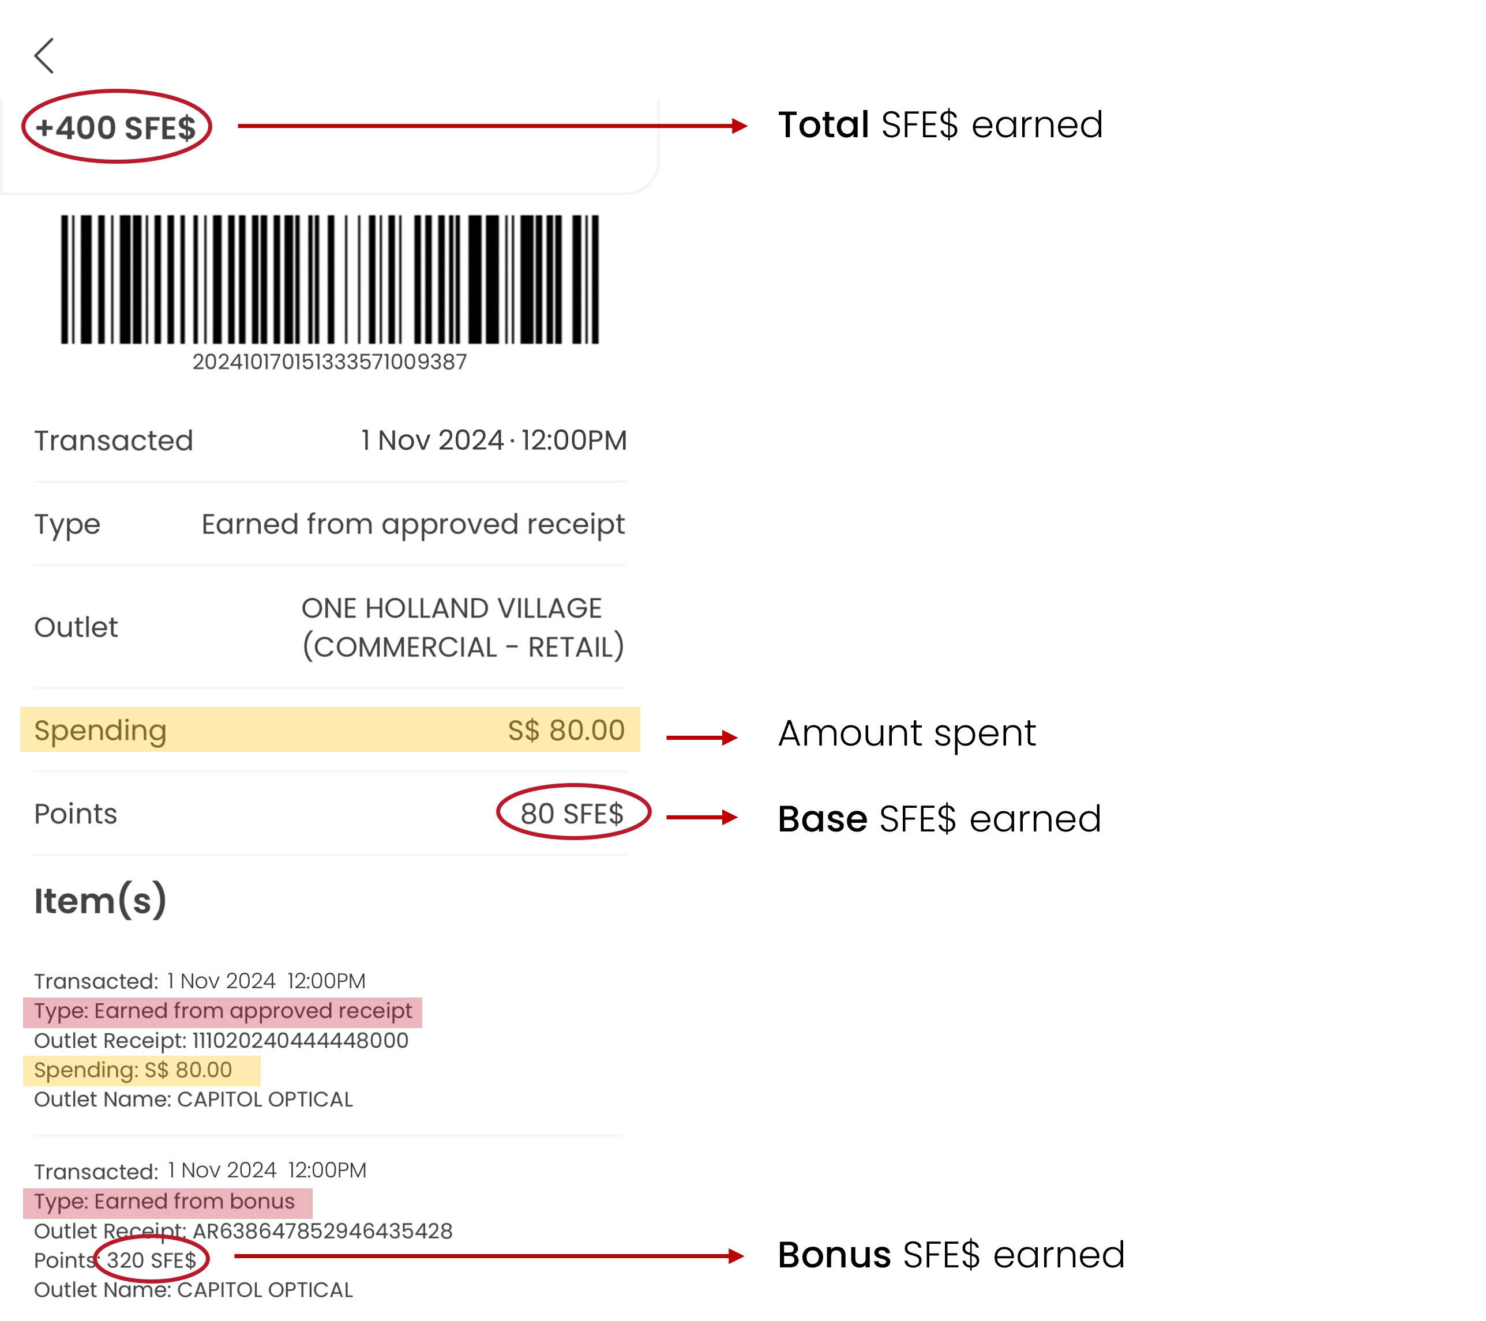Tap the circled 80 SFE$ points value
Image resolution: width=1486 pixels, height=1321 pixels.
(572, 813)
